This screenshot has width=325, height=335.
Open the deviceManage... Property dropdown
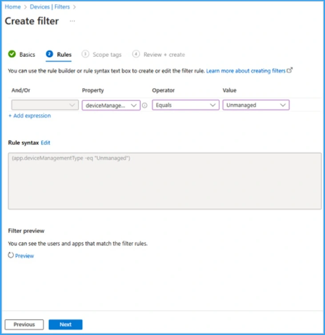(111, 105)
